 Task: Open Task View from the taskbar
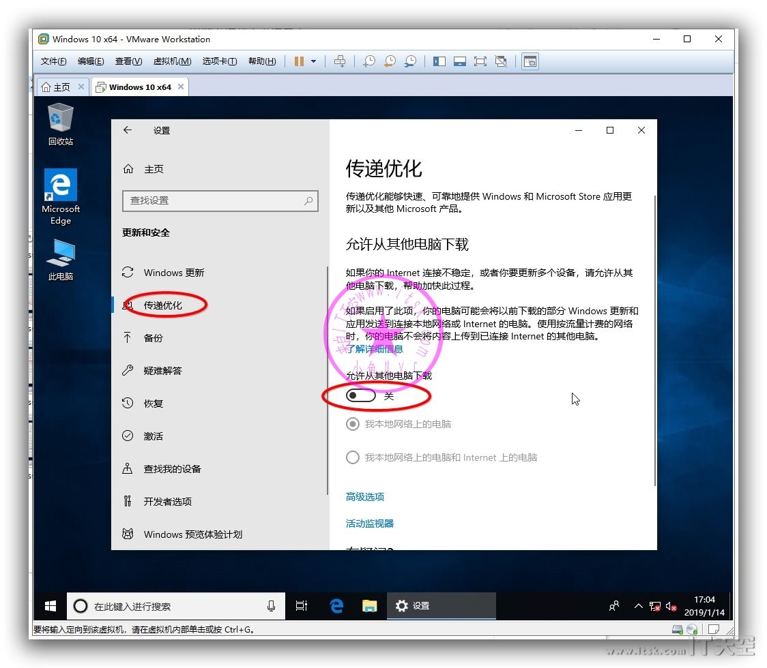click(302, 607)
